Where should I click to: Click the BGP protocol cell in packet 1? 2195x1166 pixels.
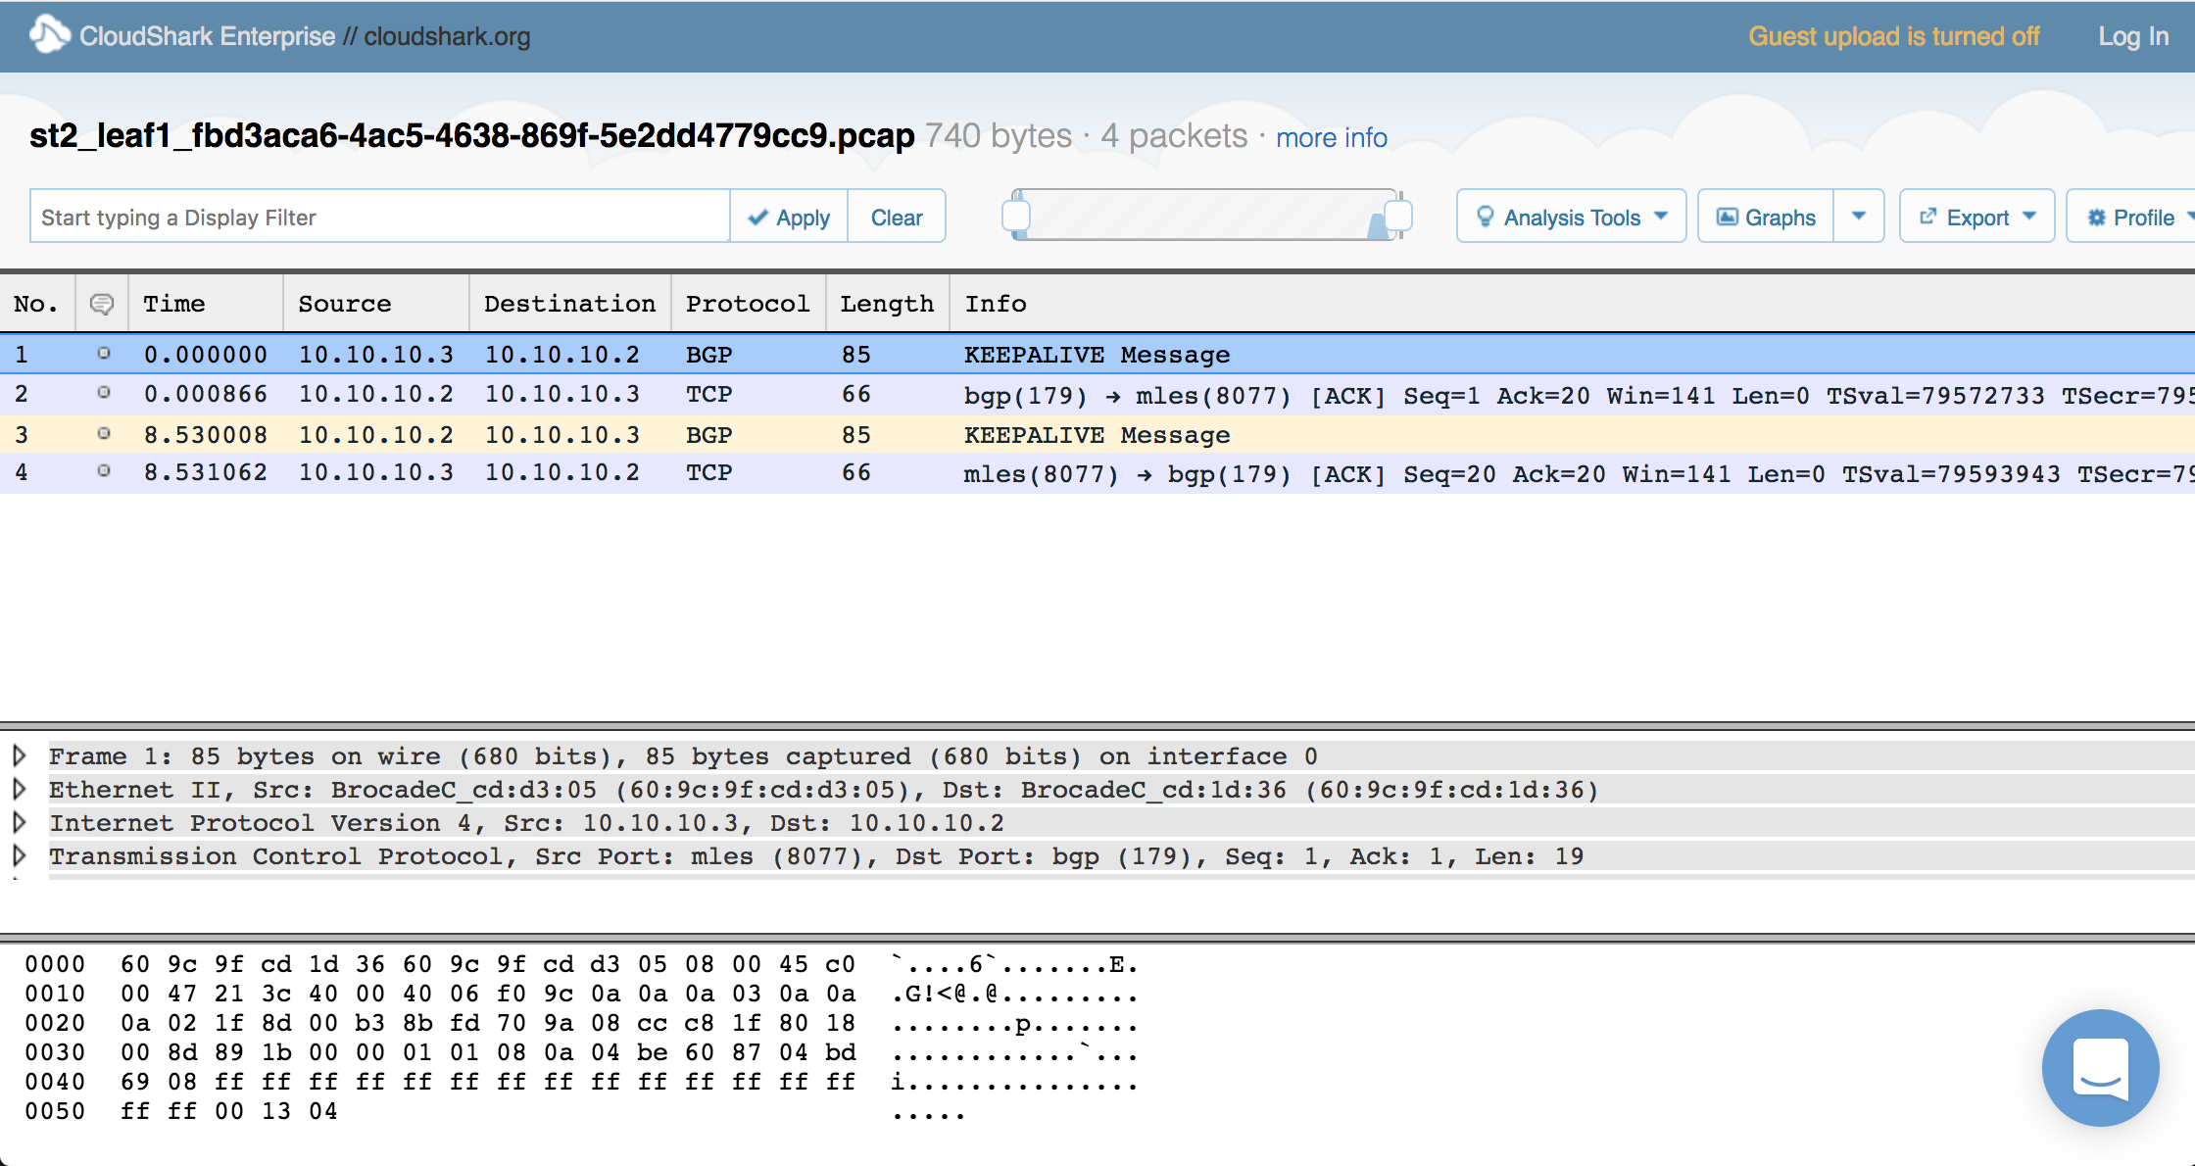(x=709, y=355)
